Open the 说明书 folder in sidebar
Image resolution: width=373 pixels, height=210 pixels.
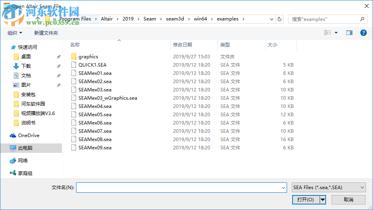click(28, 123)
